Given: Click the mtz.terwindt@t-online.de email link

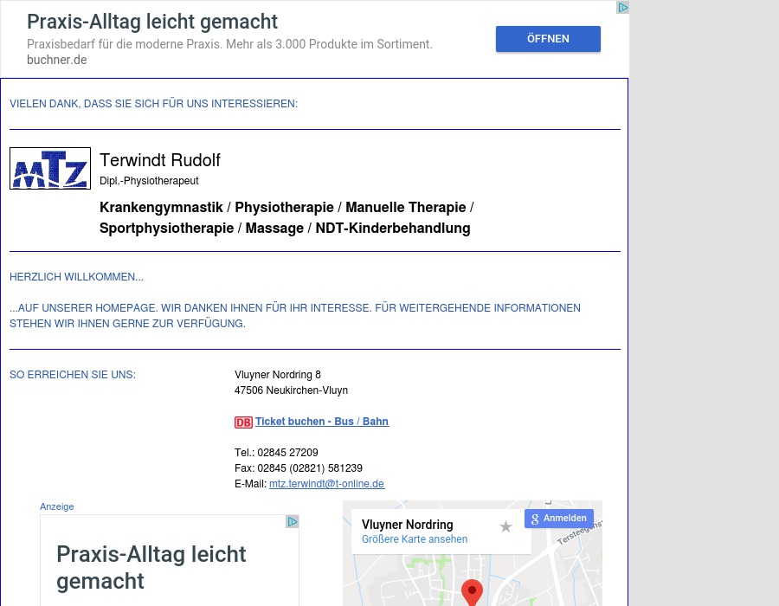Looking at the screenshot, I should click(x=326, y=484).
